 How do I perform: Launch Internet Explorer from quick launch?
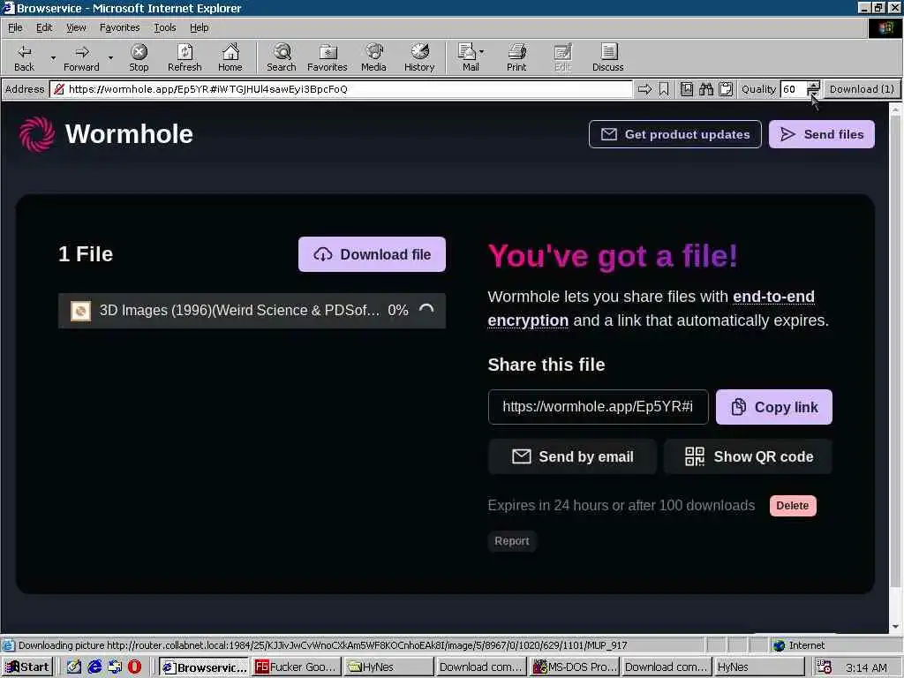click(x=94, y=667)
